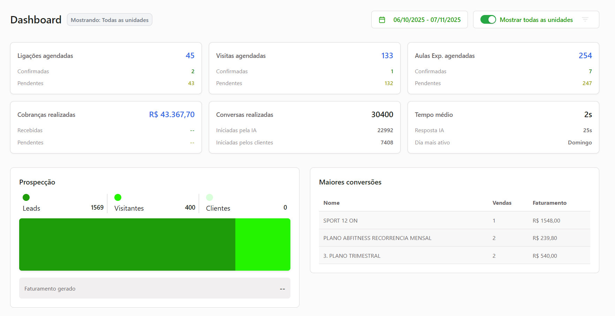Select PLANO ABFITNESS RECORRENCIA MENSAL row

(x=454, y=238)
